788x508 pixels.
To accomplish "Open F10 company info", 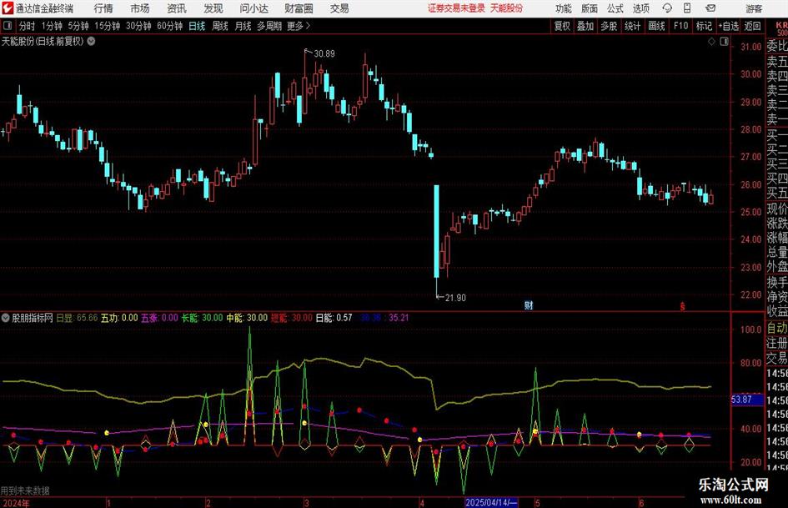I will (x=681, y=26).
